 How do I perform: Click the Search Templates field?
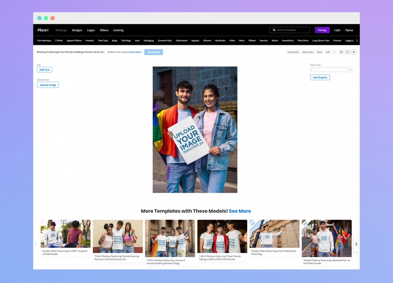[x=291, y=30]
